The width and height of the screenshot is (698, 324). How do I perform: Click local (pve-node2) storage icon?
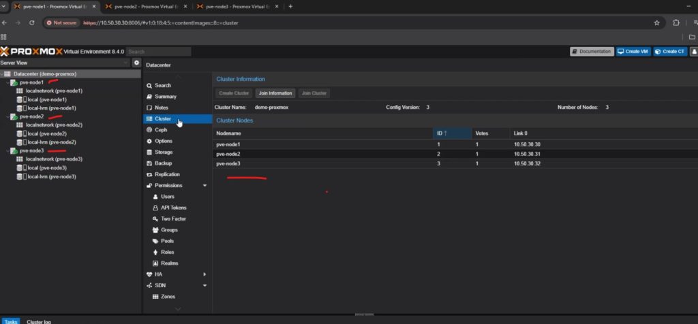click(20, 134)
